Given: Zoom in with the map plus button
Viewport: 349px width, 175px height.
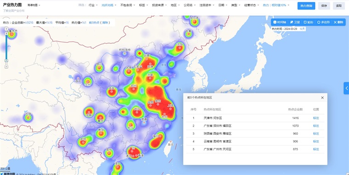Looking at the screenshot, I should 6,34.
